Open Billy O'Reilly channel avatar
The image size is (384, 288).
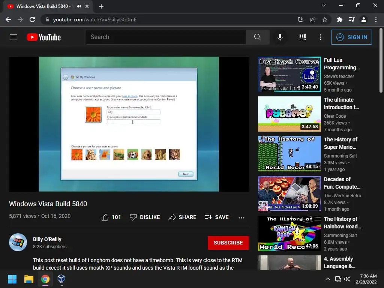(18, 242)
